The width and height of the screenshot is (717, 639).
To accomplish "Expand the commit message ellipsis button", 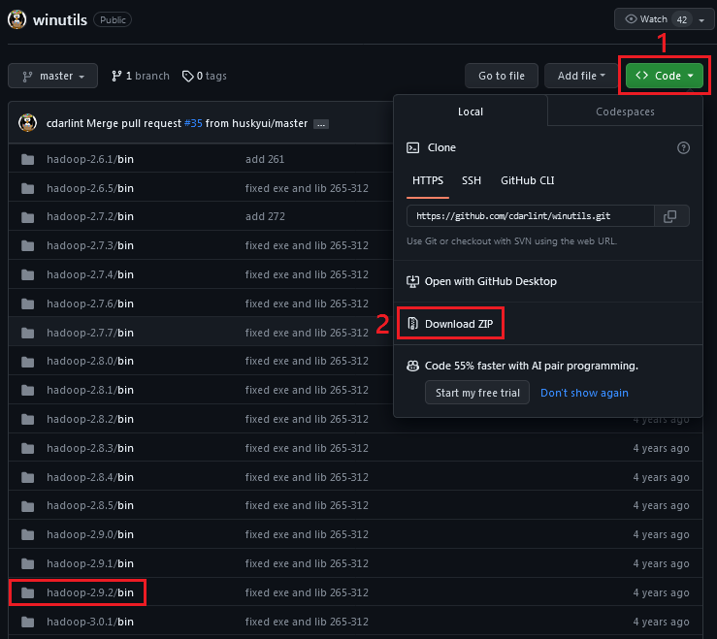I will [321, 124].
